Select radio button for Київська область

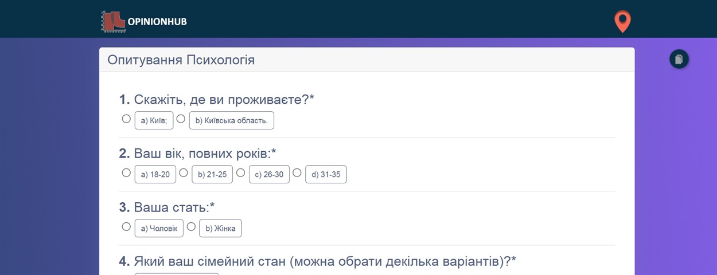point(181,119)
